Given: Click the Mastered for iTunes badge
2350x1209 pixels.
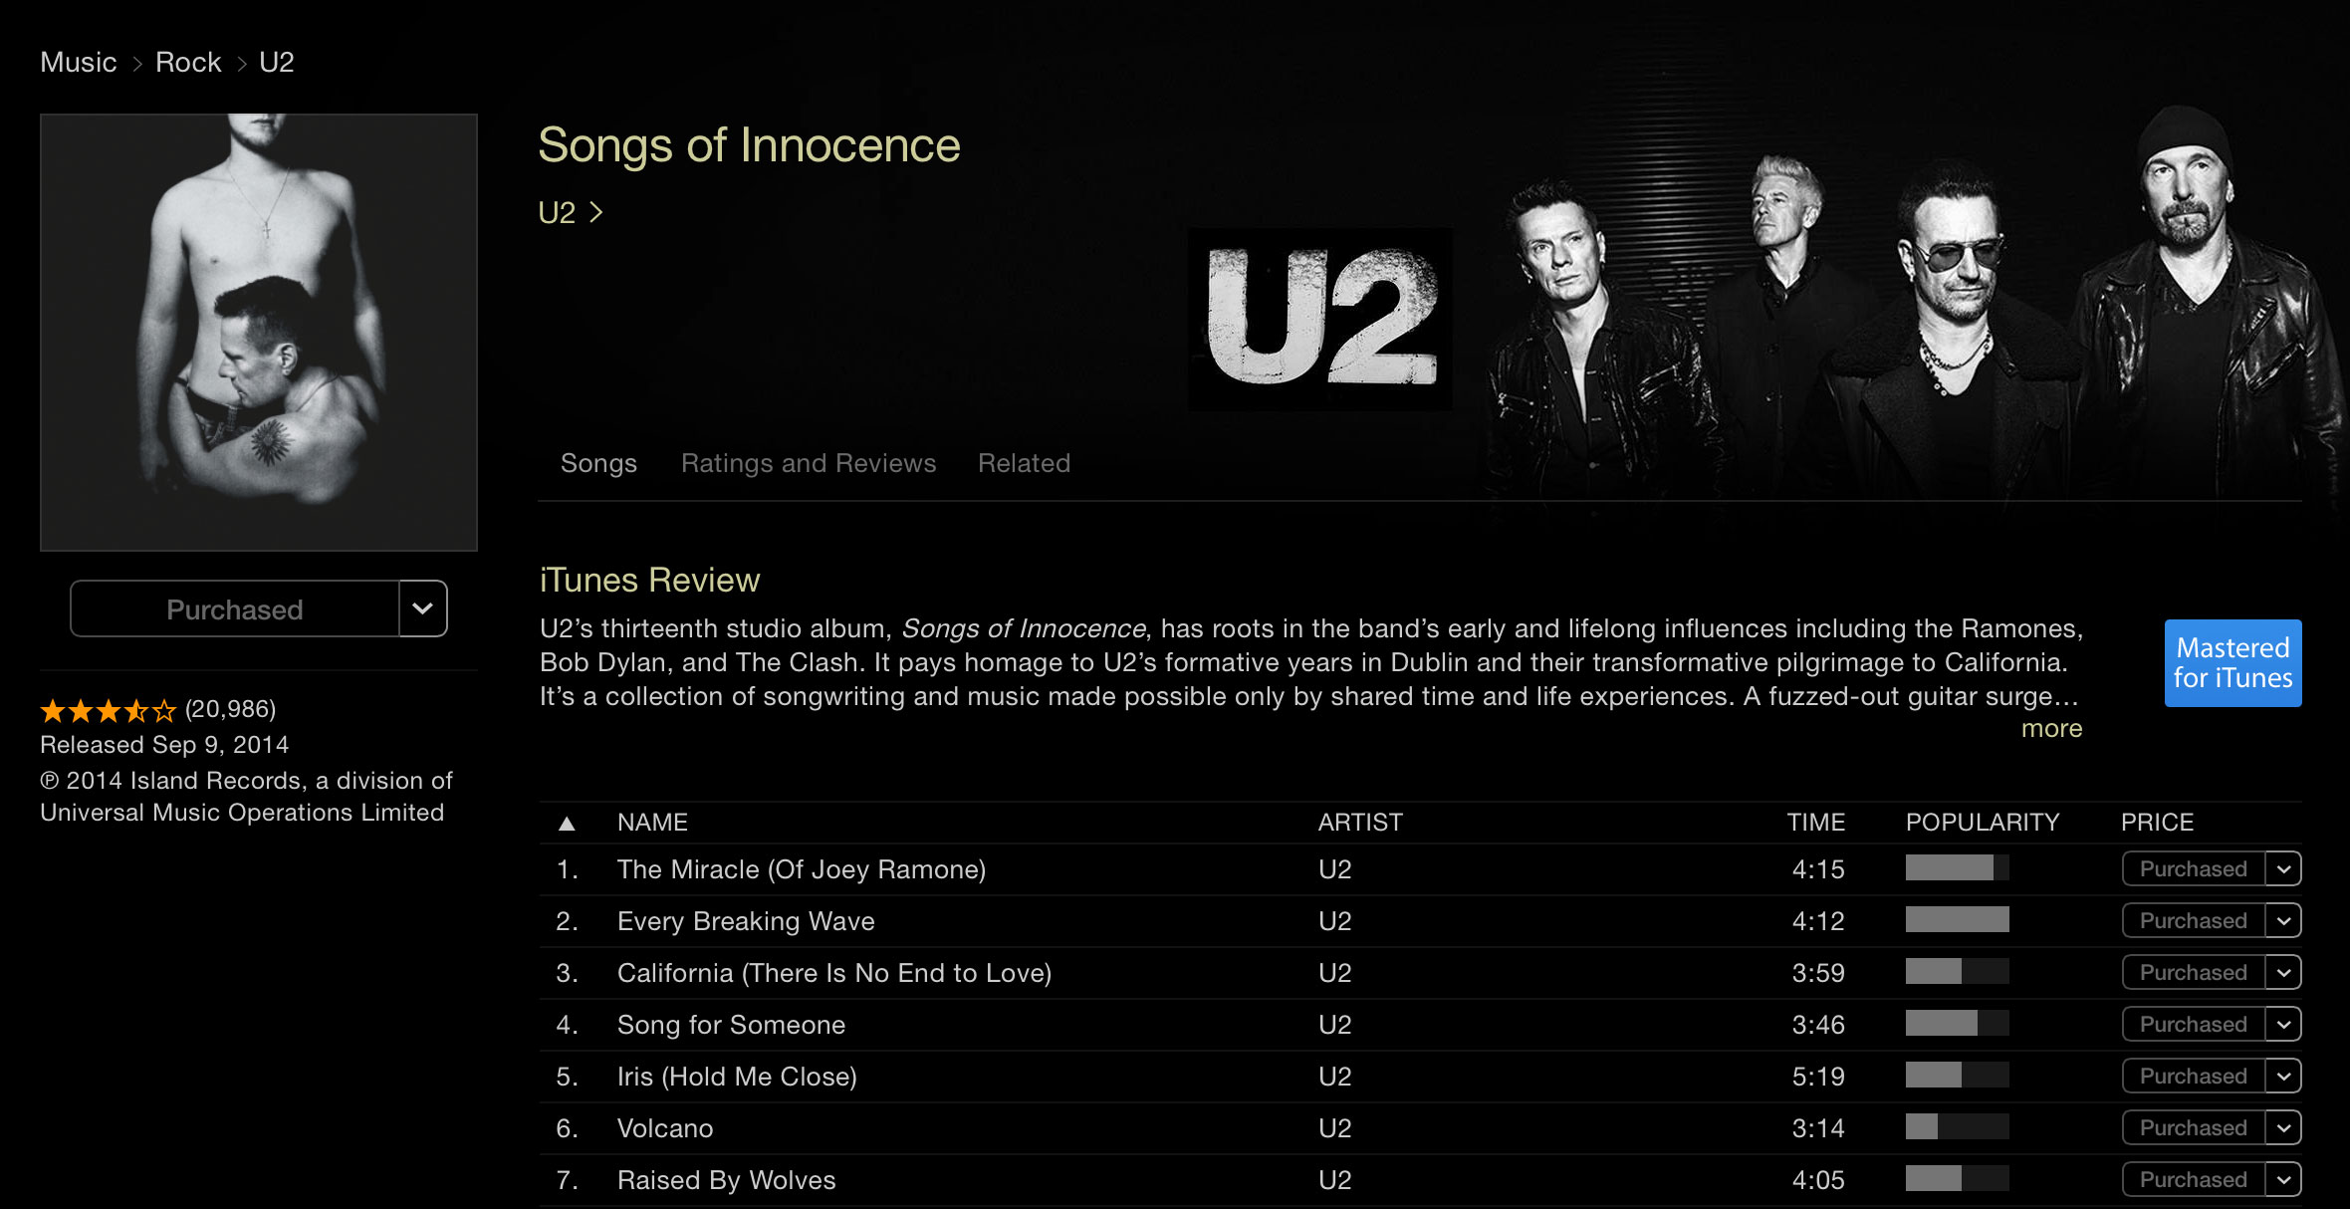Looking at the screenshot, I should 2232,663.
